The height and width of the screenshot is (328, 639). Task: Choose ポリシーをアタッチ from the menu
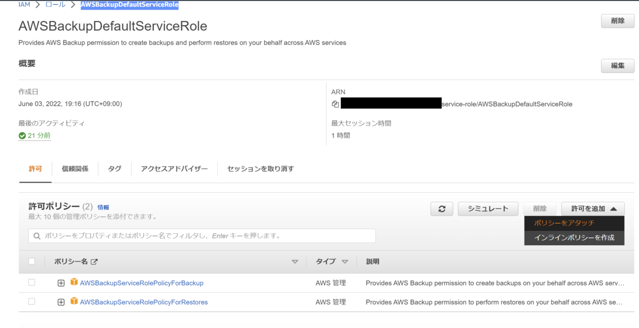click(575, 223)
